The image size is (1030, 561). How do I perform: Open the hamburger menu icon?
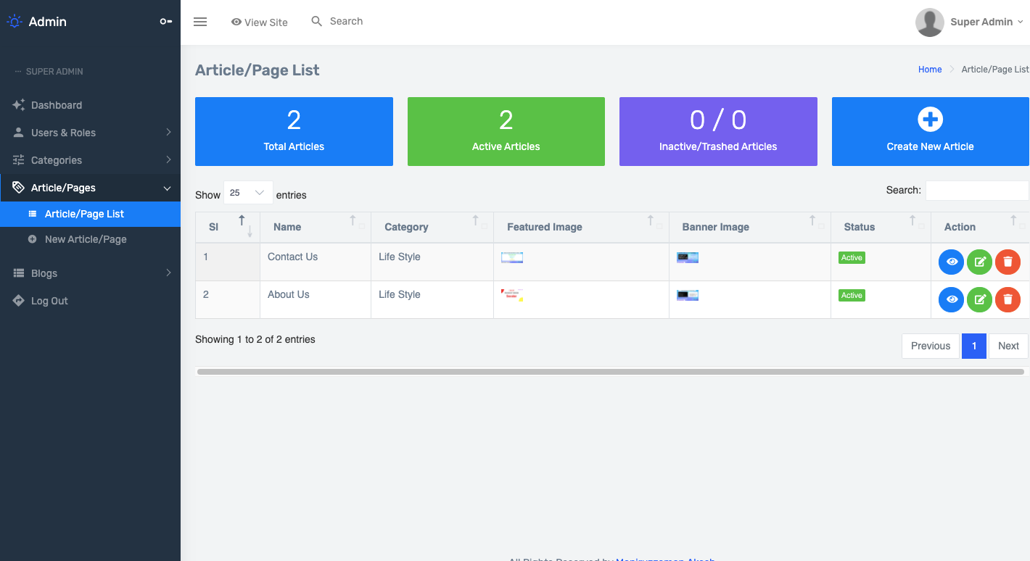pyautogui.click(x=200, y=22)
